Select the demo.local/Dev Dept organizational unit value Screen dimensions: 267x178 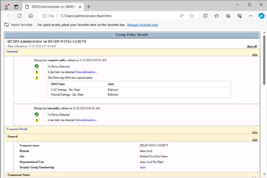[152, 162]
